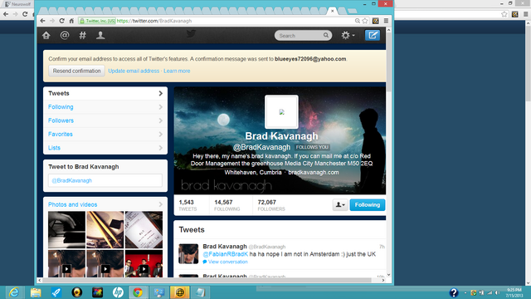Click taskbar clock showing 9:25 PM
This screenshot has height=299, width=531.
click(514, 292)
